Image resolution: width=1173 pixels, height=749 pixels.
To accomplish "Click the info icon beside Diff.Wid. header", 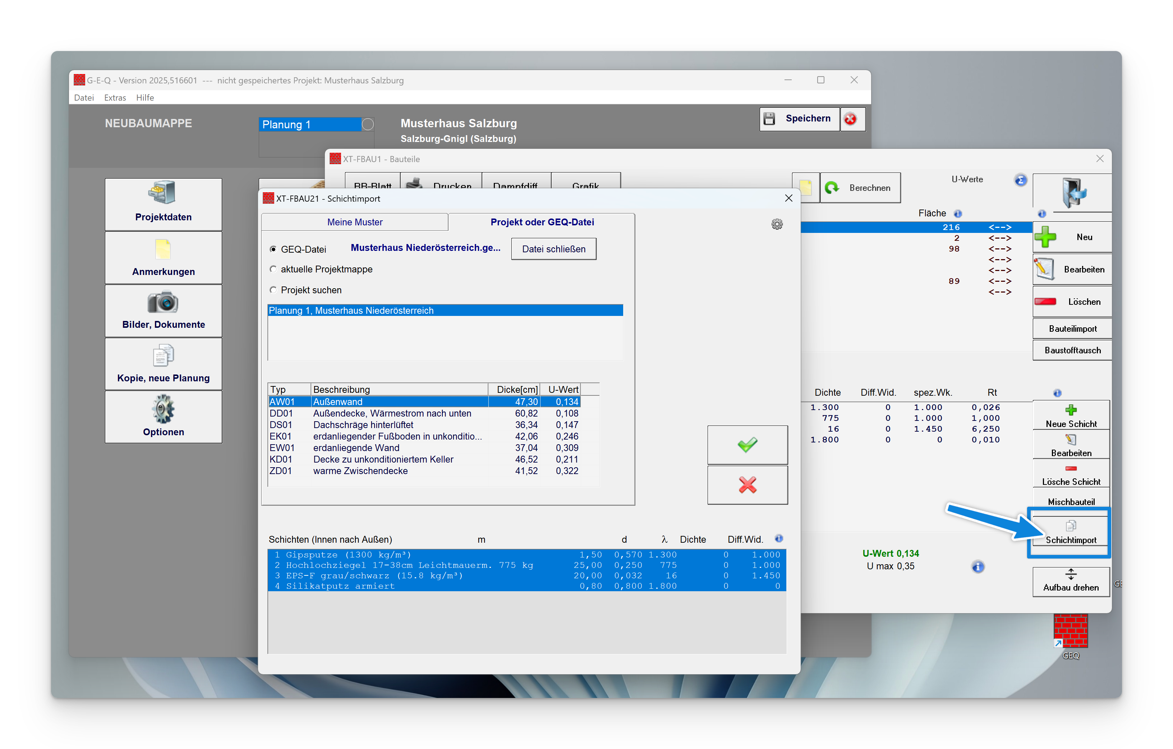I will pos(779,538).
